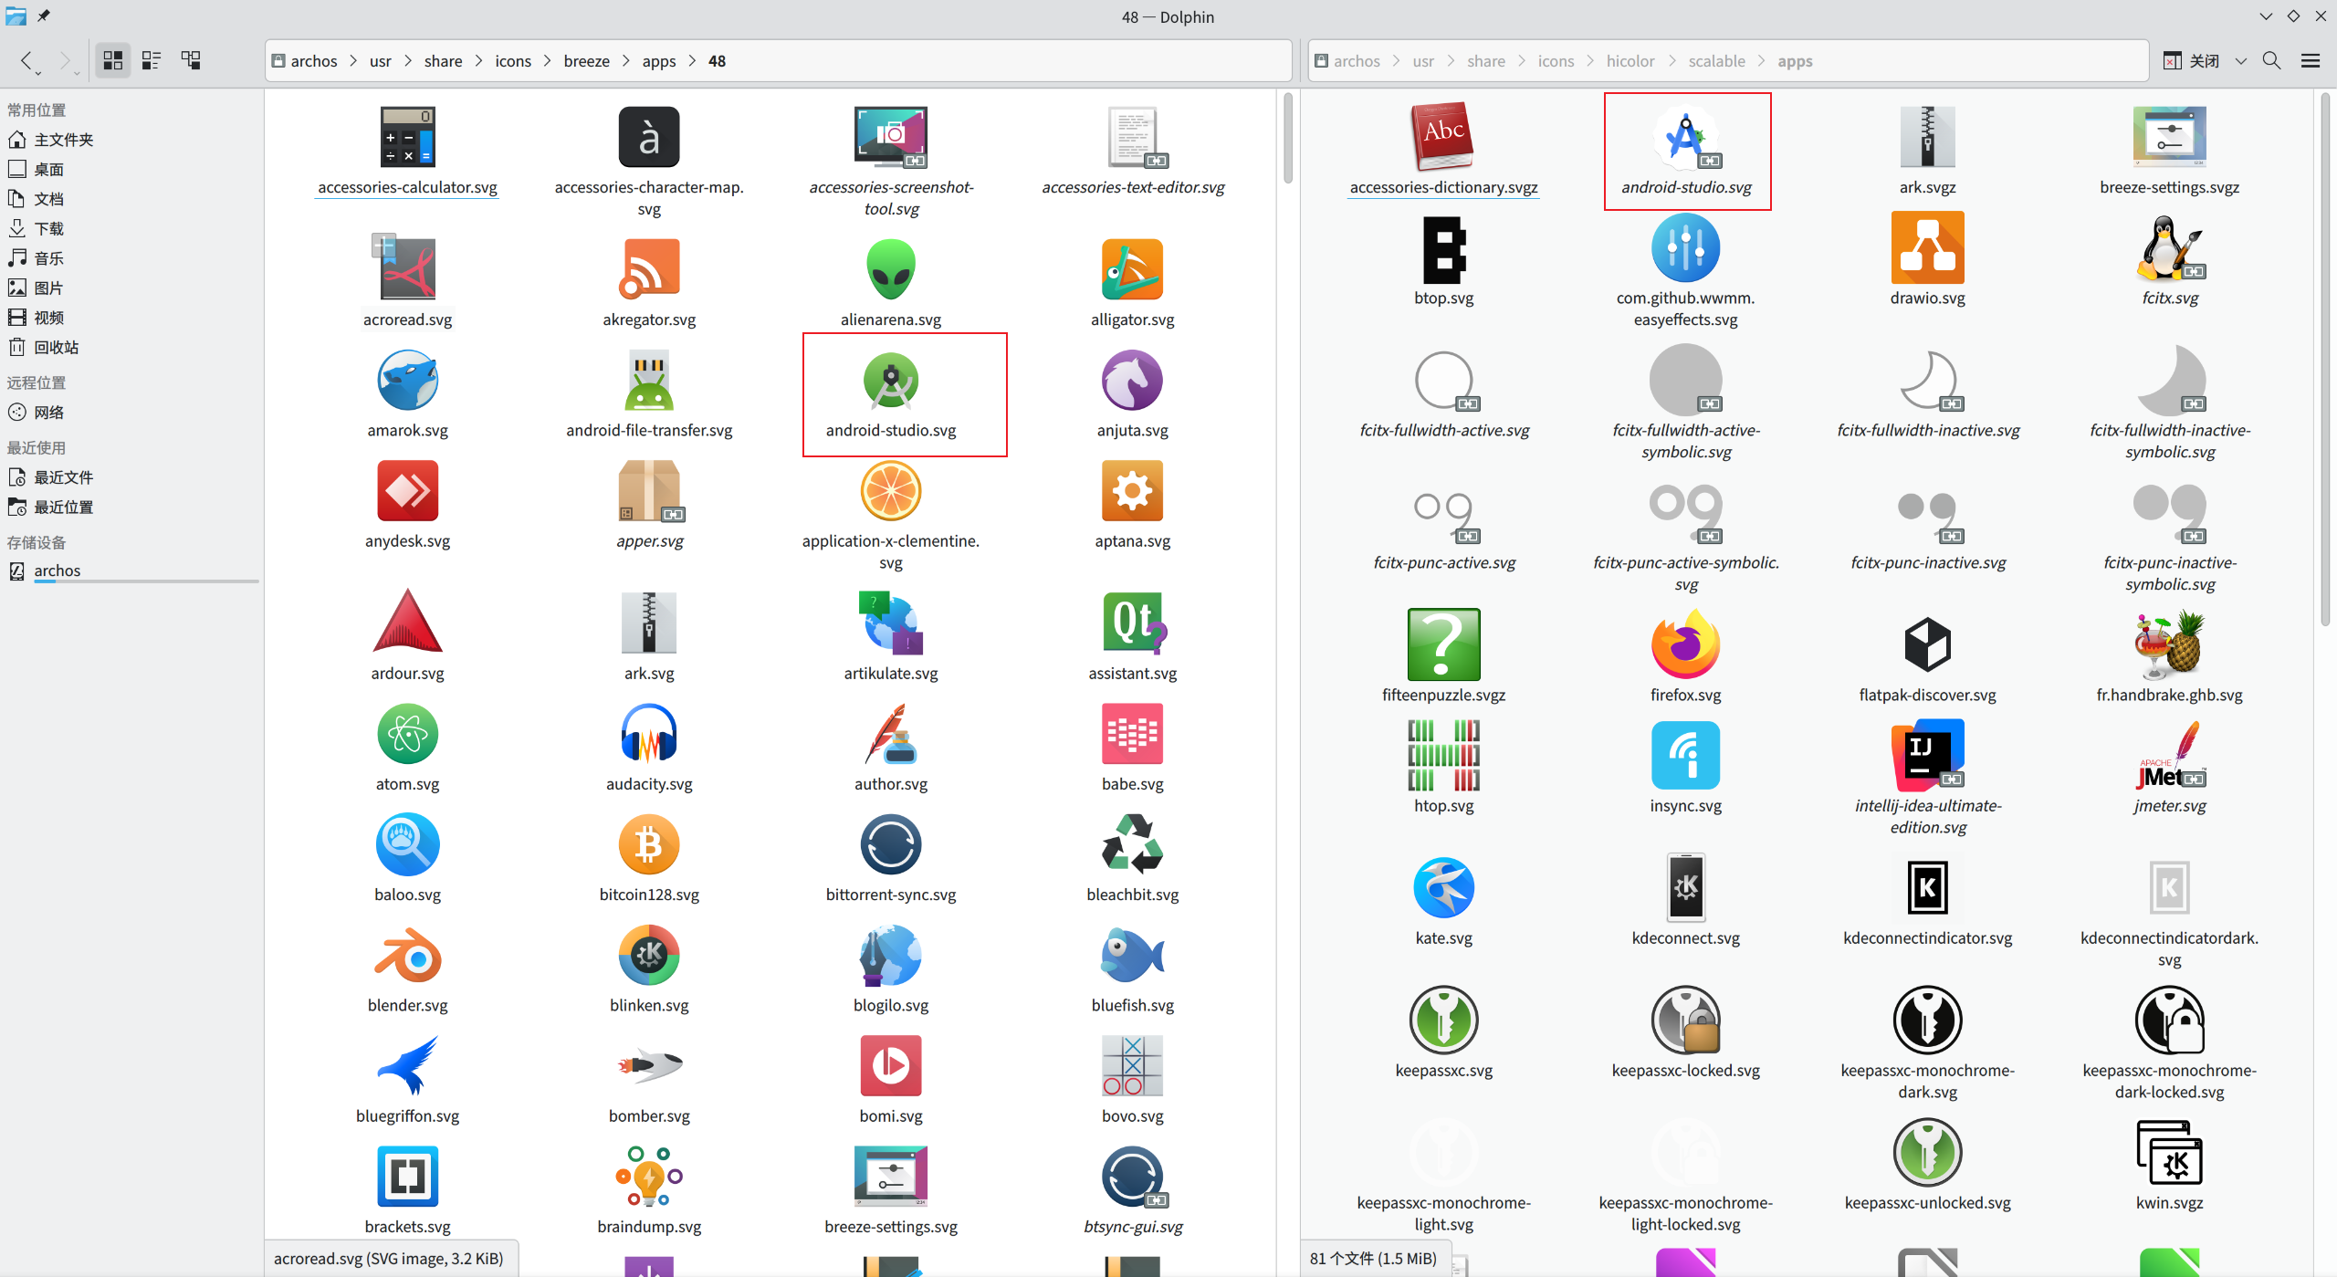Open the search magnifier icon
Viewport: 2337px width, 1277px height.
click(2271, 61)
